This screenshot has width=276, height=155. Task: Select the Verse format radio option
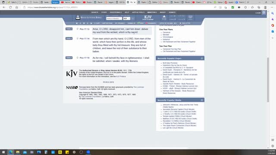[x=138, y=23]
